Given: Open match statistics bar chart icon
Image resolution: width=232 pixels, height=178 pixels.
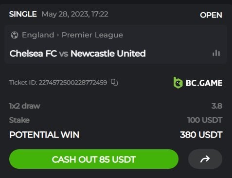Looking at the screenshot, I should [216, 53].
